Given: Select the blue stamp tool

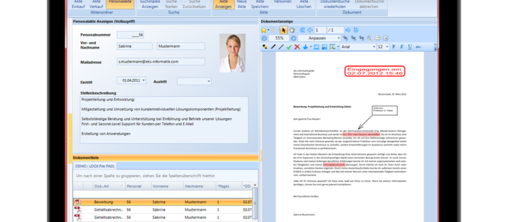Looking at the screenshot, I should (305, 47).
